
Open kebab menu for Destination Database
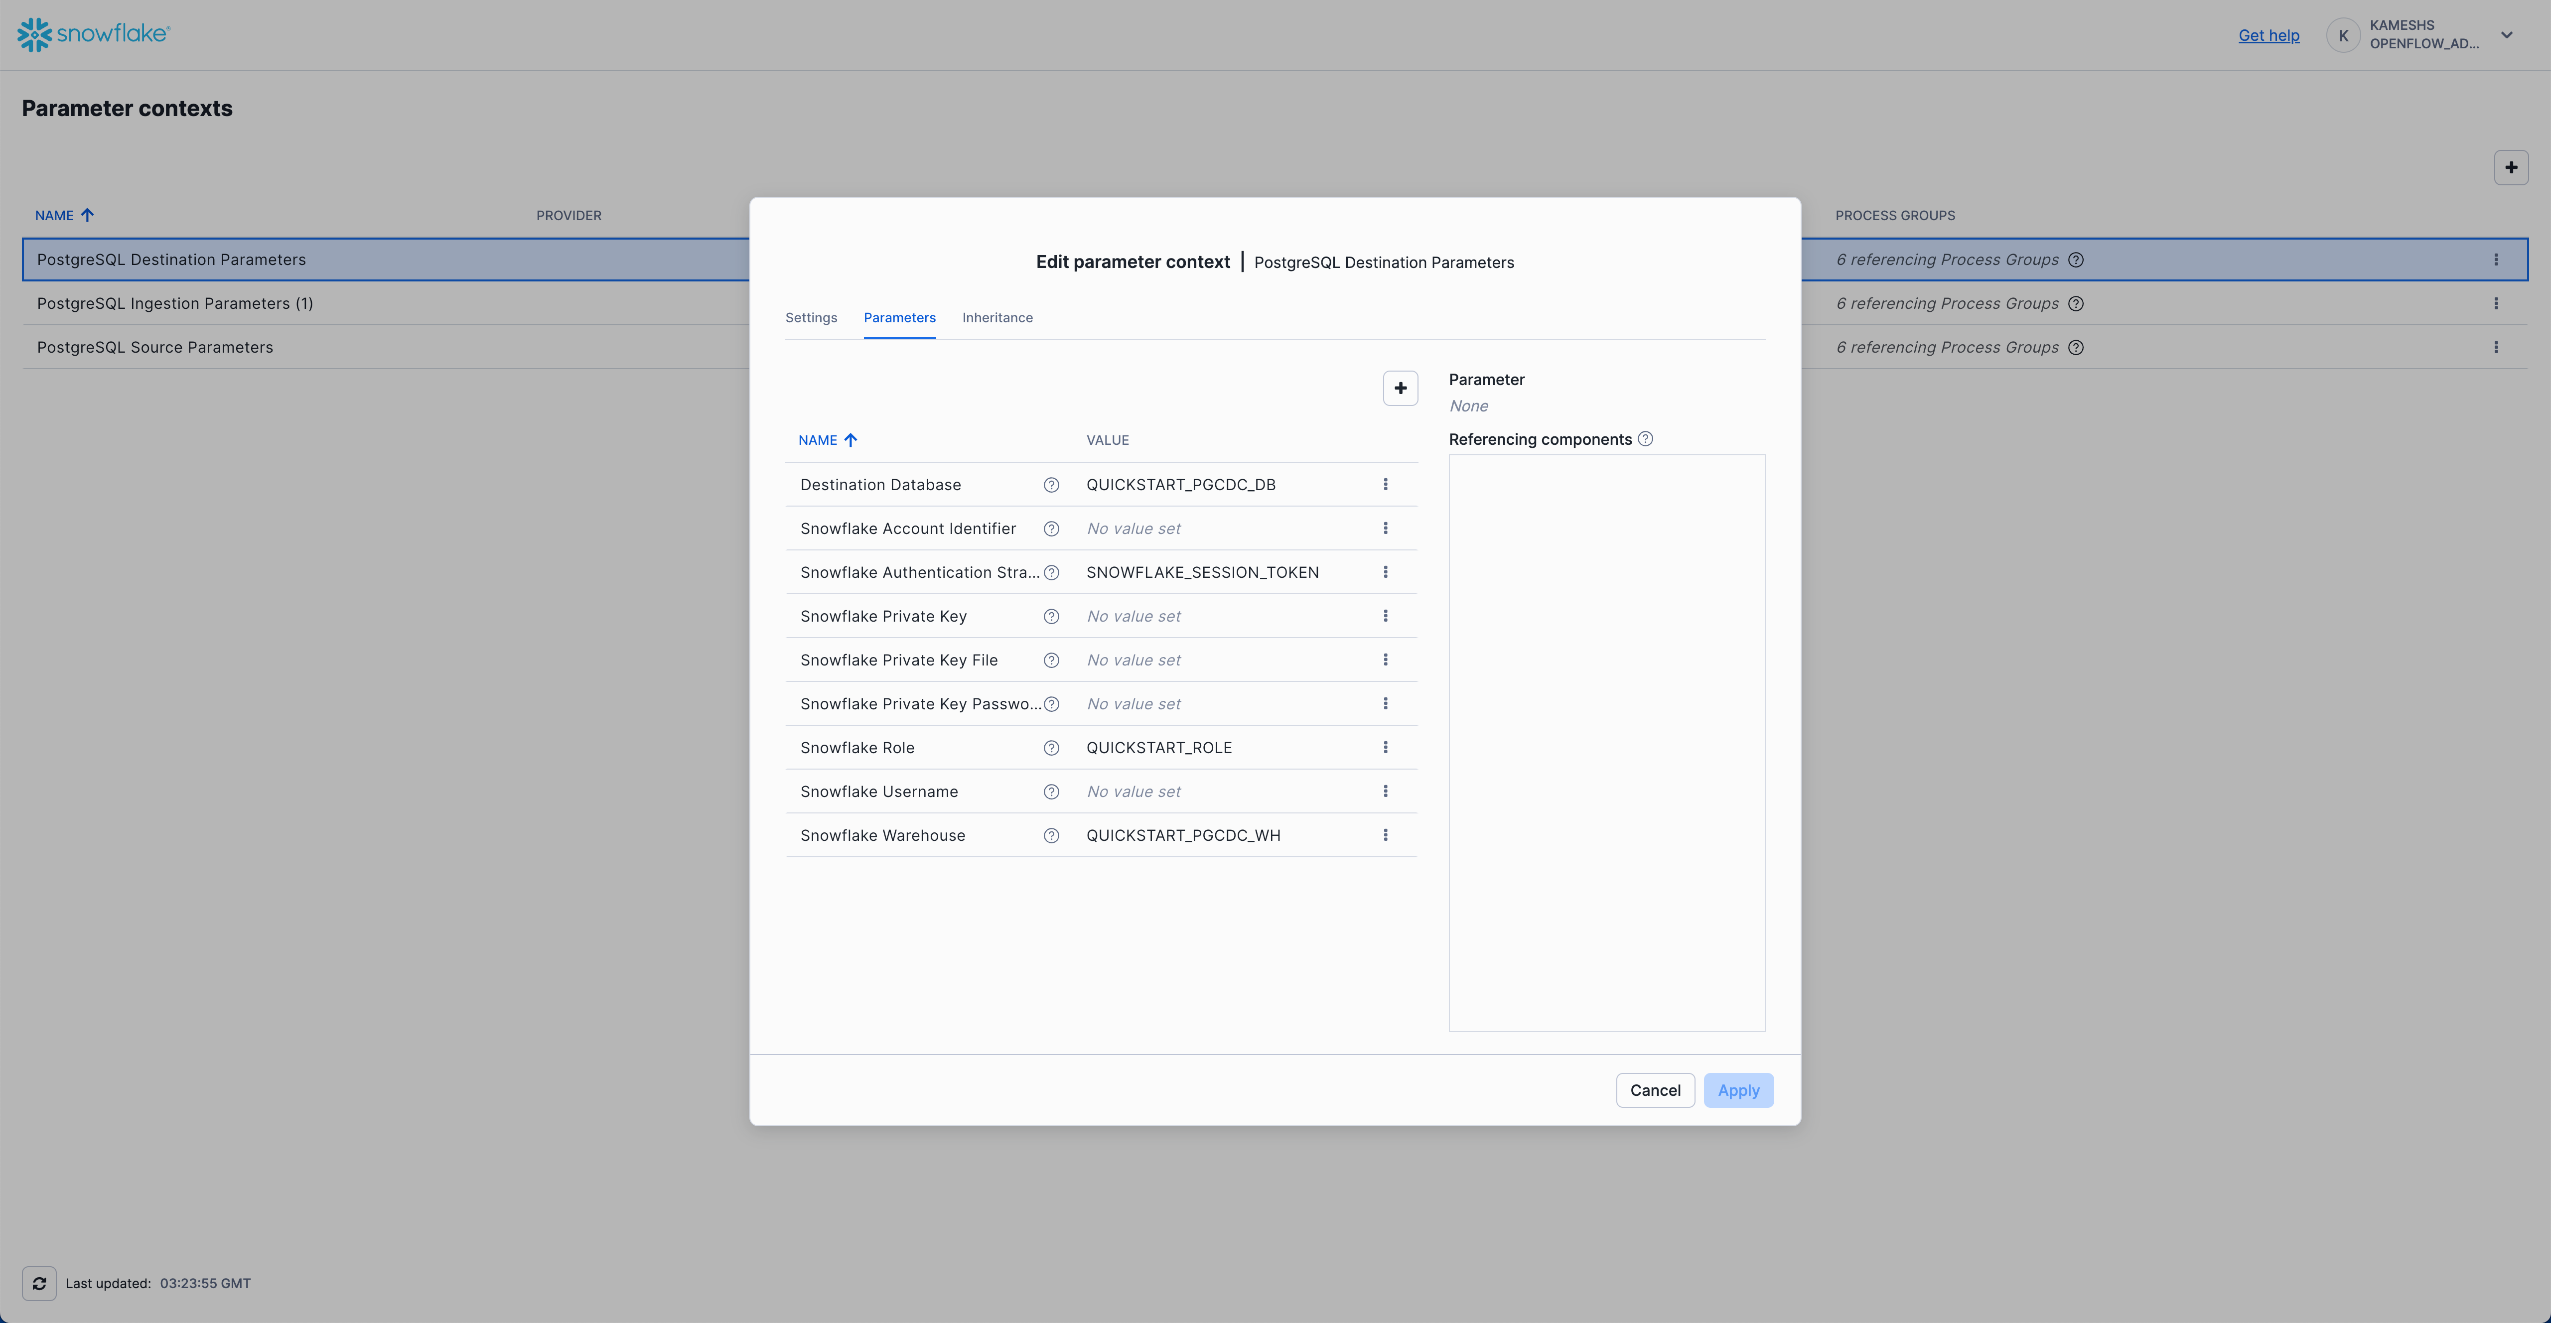click(x=1386, y=484)
